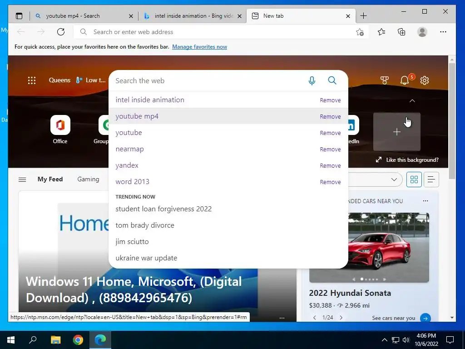Select Gaming feed section
Image resolution: width=465 pixels, height=349 pixels.
pyautogui.click(x=89, y=179)
